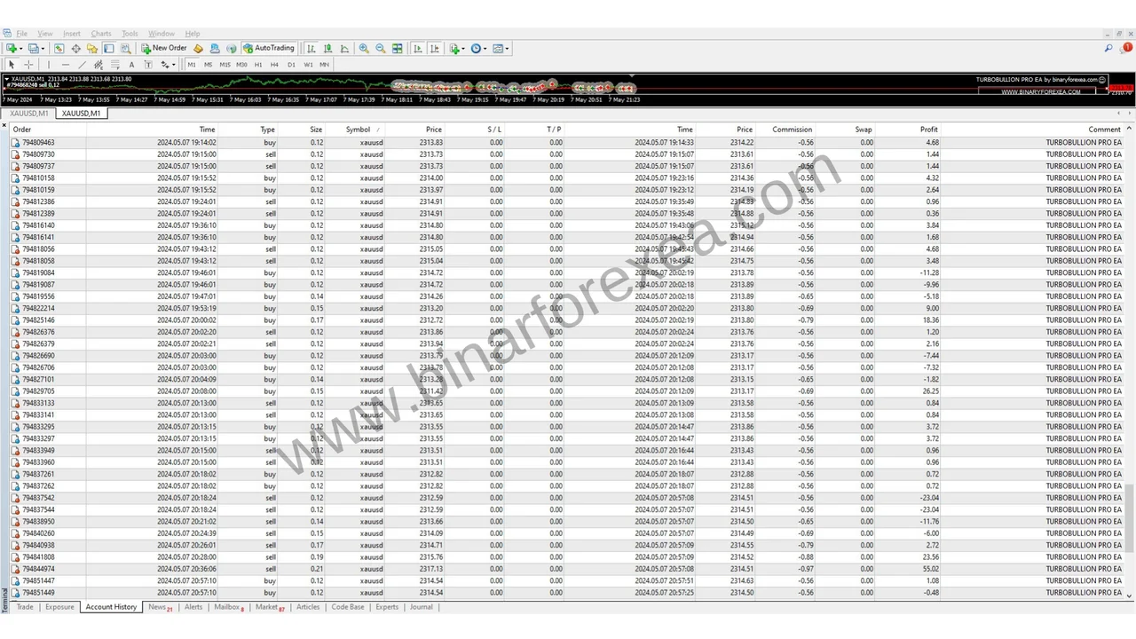The height and width of the screenshot is (639, 1136).
Task: Expand the Indicators list dropdown
Action: (x=463, y=49)
